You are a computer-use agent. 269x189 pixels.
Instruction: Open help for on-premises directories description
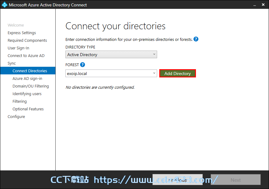[x=196, y=39]
